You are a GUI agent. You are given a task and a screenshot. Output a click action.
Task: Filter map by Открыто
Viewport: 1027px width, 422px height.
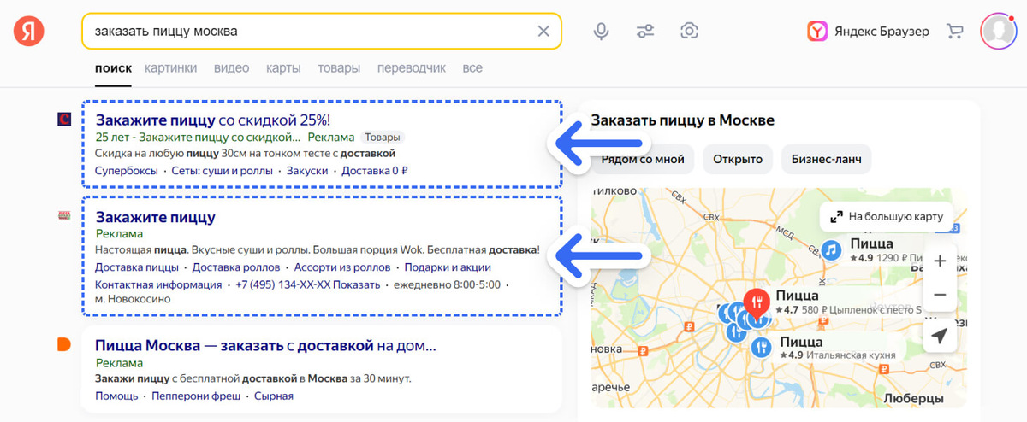coord(738,160)
